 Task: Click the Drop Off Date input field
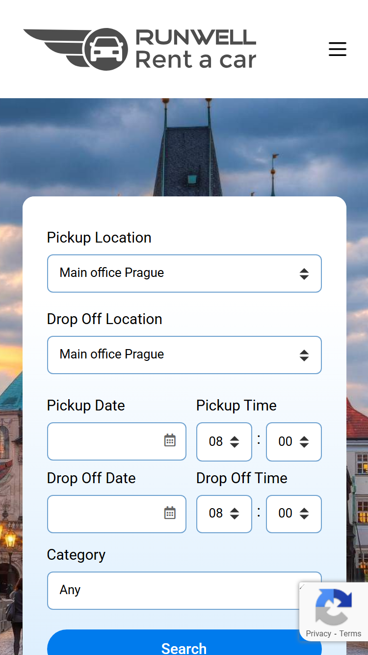click(x=117, y=514)
